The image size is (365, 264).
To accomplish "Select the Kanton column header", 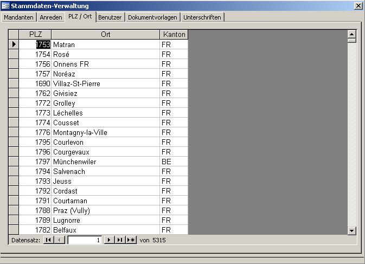I will point(174,34).
